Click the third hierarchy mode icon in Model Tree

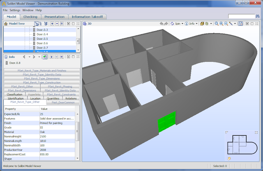tap(46, 24)
